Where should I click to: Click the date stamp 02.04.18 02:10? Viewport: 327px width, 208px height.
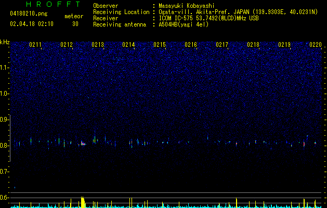tap(32, 24)
